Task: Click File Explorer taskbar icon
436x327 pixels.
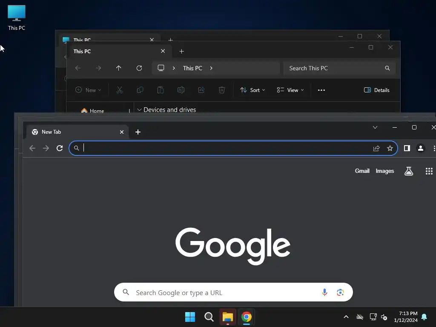Action: (228, 317)
